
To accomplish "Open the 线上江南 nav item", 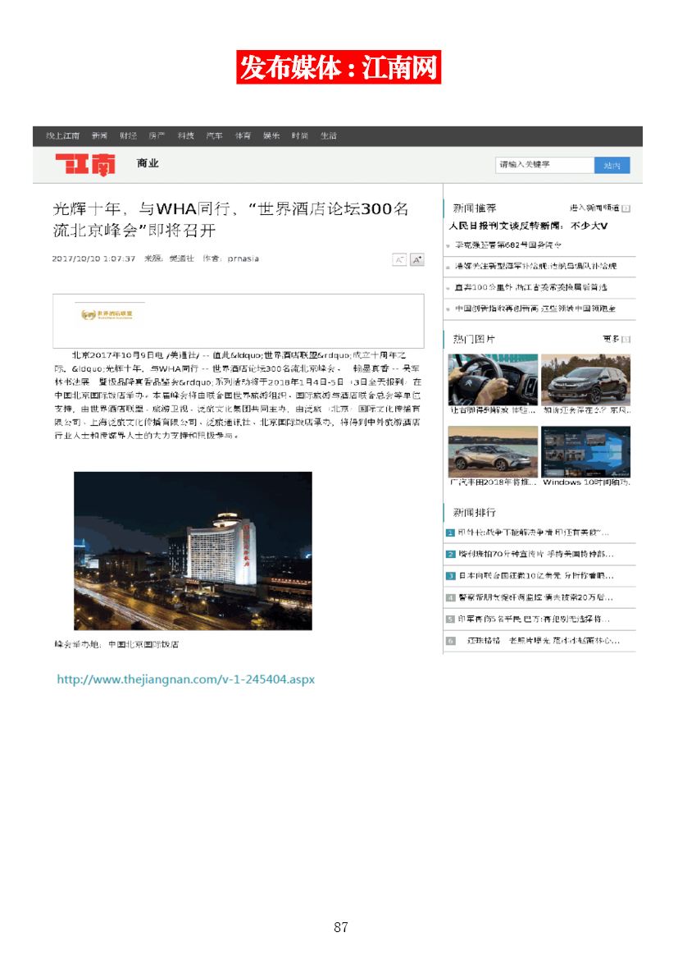I will (x=63, y=136).
